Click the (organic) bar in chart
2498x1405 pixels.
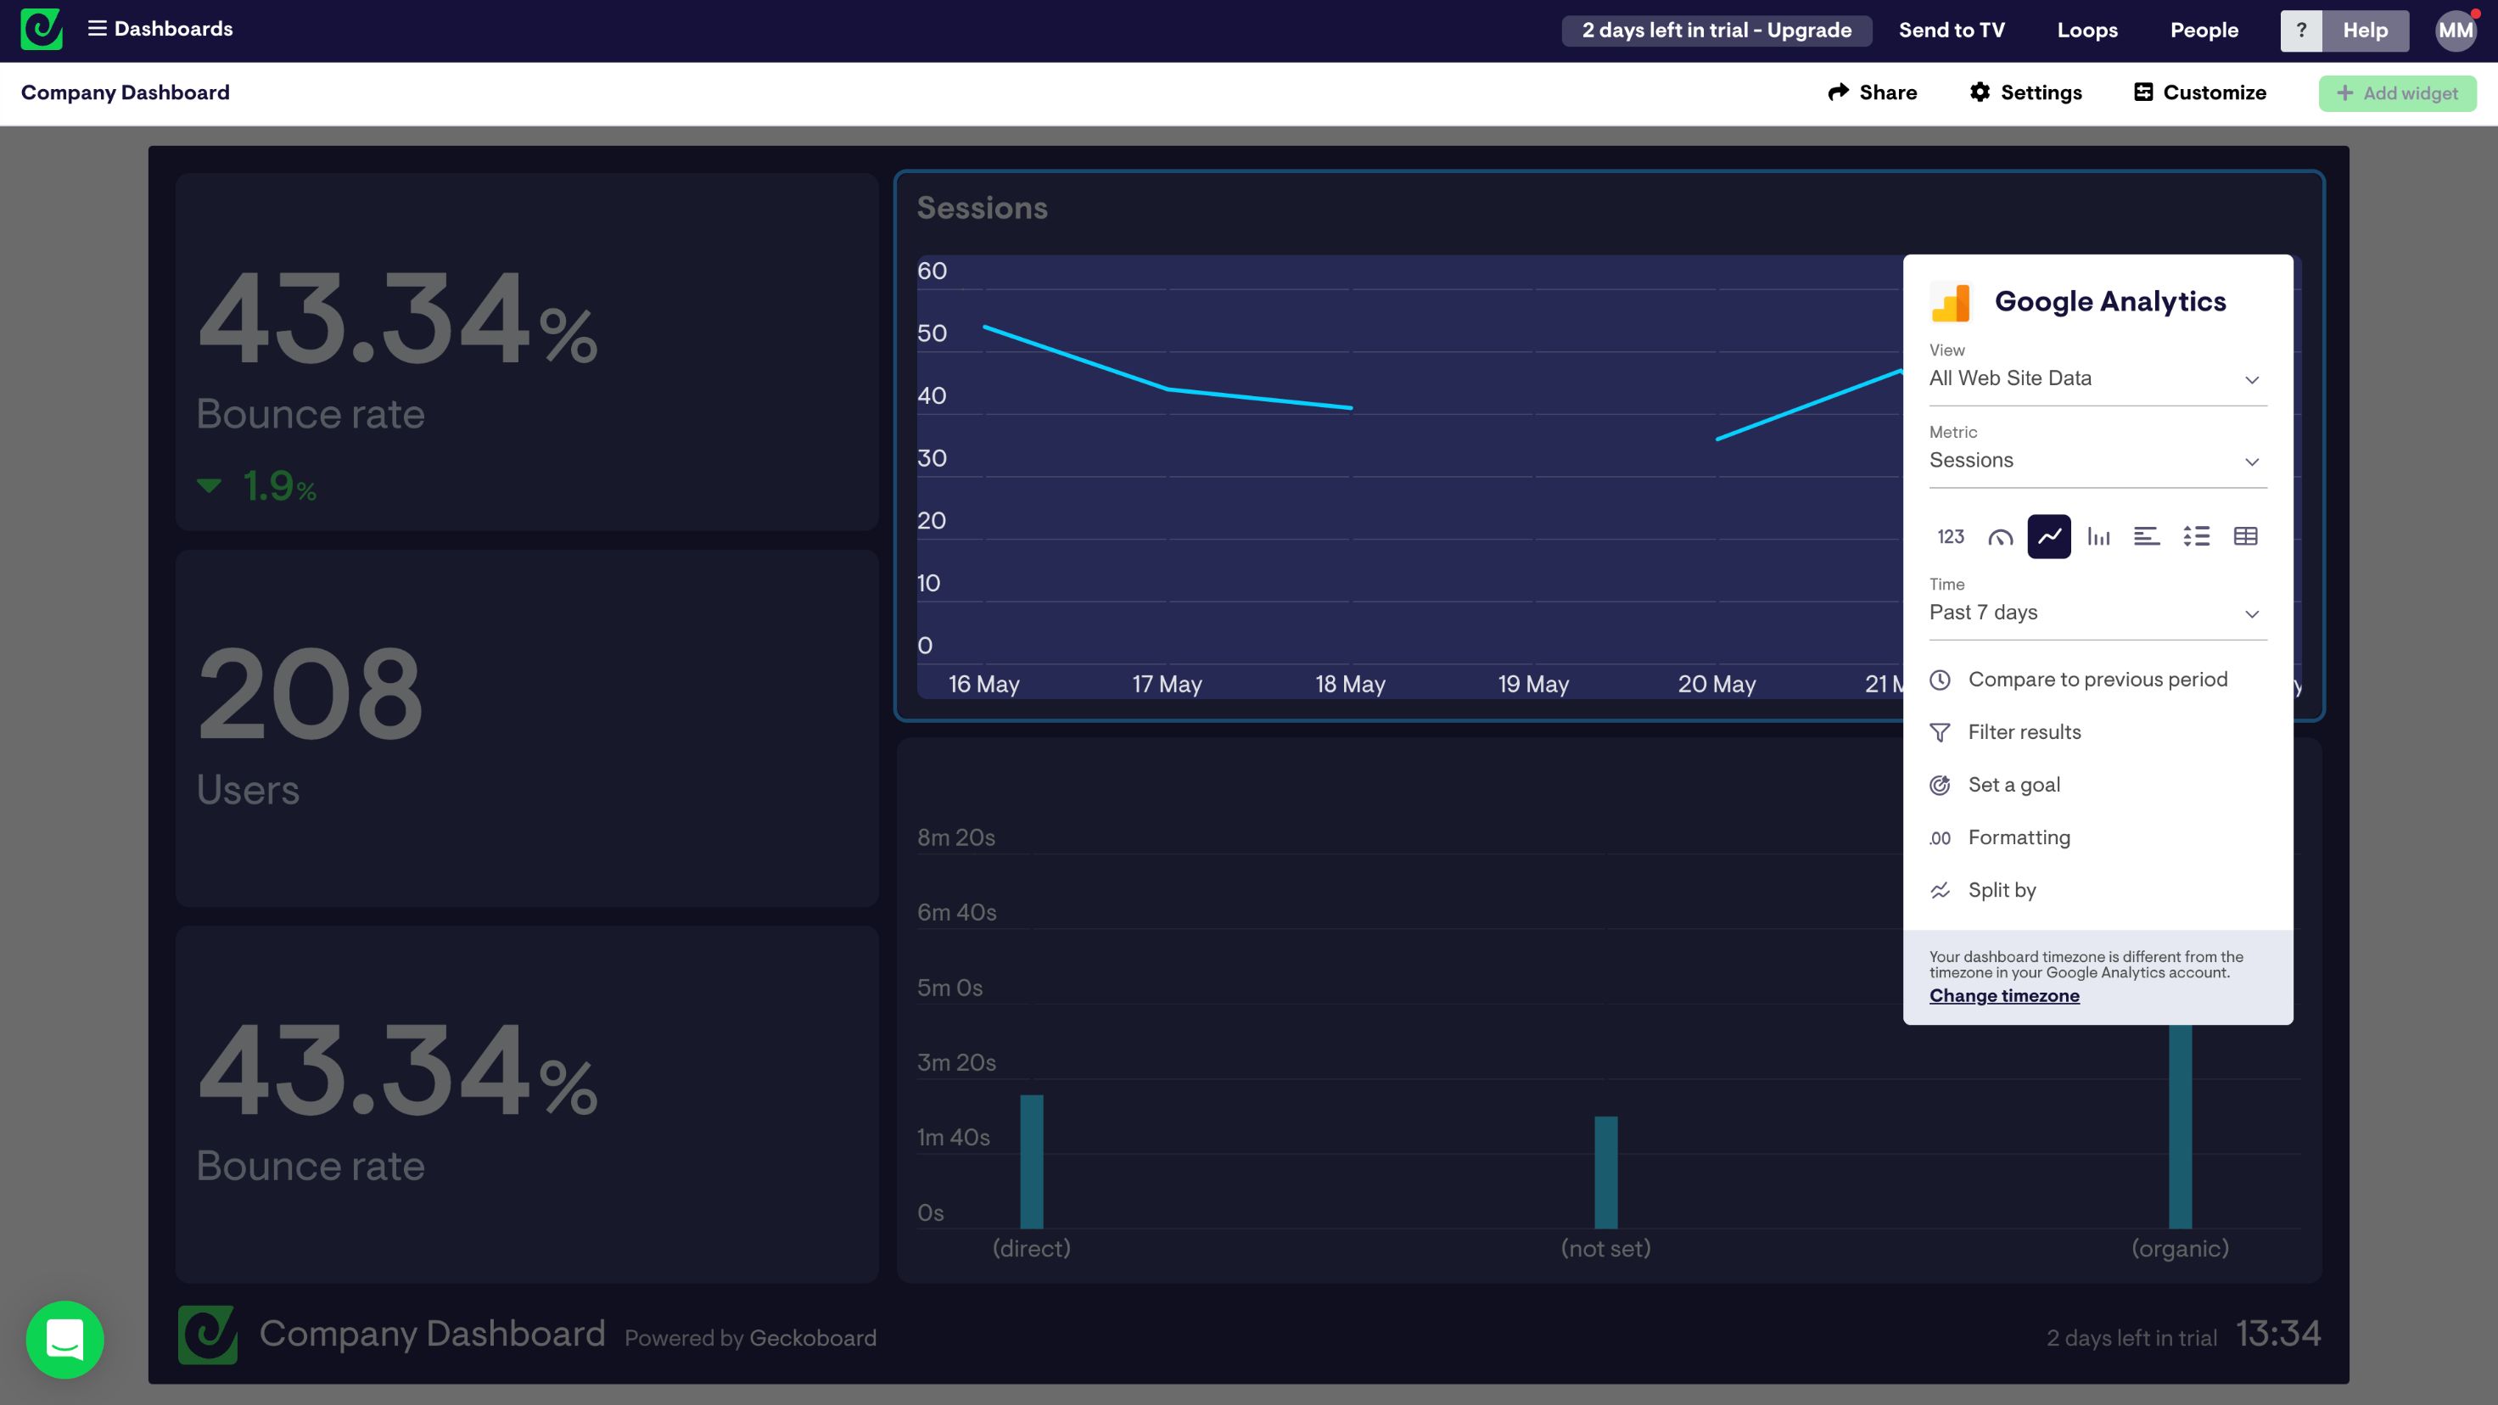click(2180, 1127)
